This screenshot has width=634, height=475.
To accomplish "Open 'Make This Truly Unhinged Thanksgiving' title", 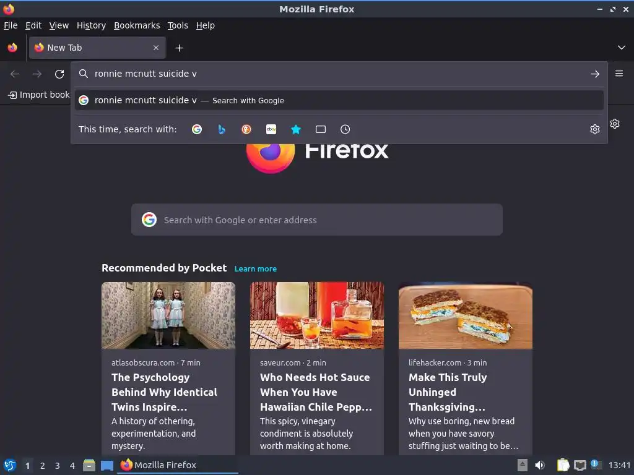I will [x=448, y=392].
